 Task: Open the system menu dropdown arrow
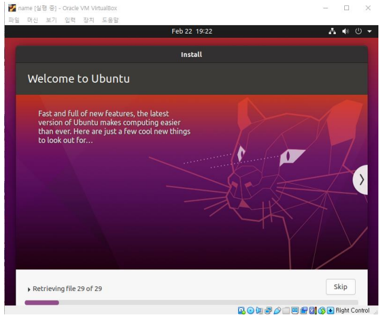pyautogui.click(x=369, y=31)
